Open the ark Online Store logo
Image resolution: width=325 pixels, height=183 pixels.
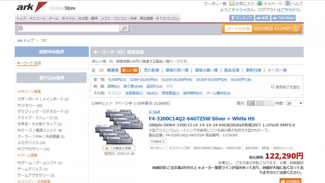click(x=46, y=8)
